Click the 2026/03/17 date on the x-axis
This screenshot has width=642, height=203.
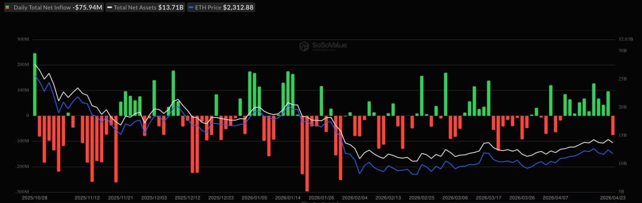pos(488,197)
